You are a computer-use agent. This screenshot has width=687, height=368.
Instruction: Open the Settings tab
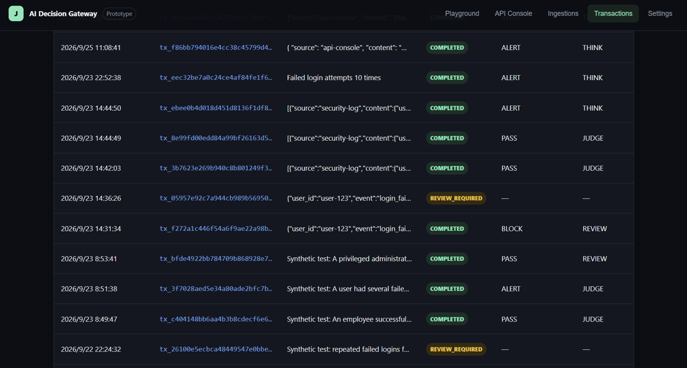(x=660, y=14)
